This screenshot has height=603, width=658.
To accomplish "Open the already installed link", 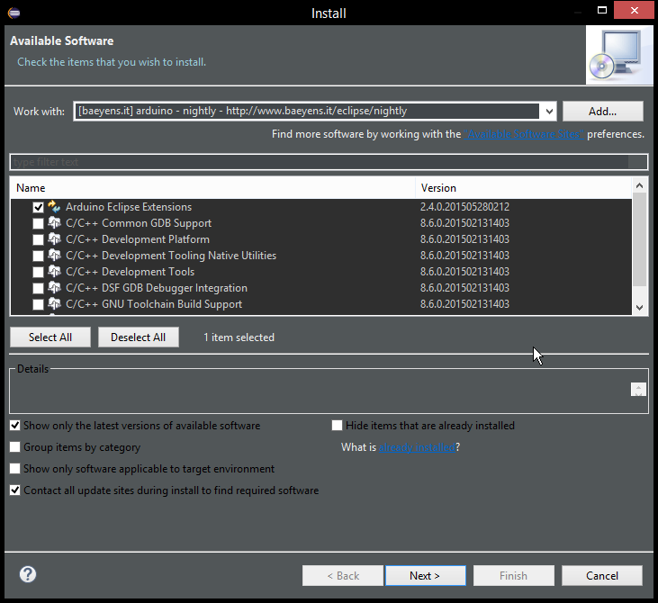I will pos(417,447).
